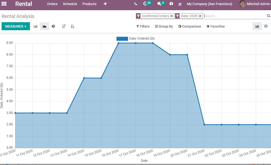Open My Company (San Francisco) switcher
The height and width of the screenshot is (165, 271).
click(209, 4)
